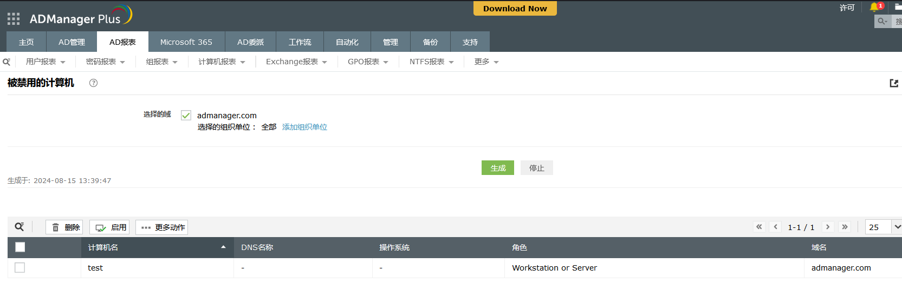902x290 pixels.
Task: Click the 启用 button
Action: point(110,227)
